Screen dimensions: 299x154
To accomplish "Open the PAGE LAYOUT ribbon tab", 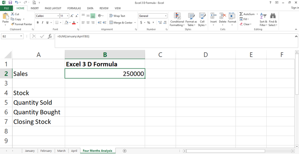I will tap(53, 8).
